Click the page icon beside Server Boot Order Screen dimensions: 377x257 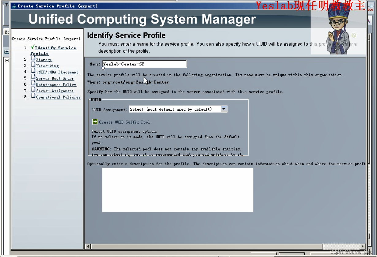point(33,77)
